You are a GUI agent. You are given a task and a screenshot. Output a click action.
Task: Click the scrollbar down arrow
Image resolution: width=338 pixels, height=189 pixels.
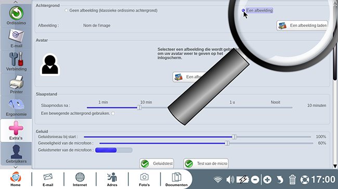point(335,166)
